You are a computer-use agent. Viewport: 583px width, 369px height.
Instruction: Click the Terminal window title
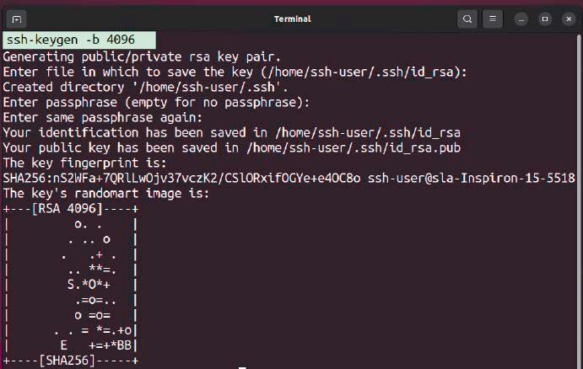click(x=292, y=19)
